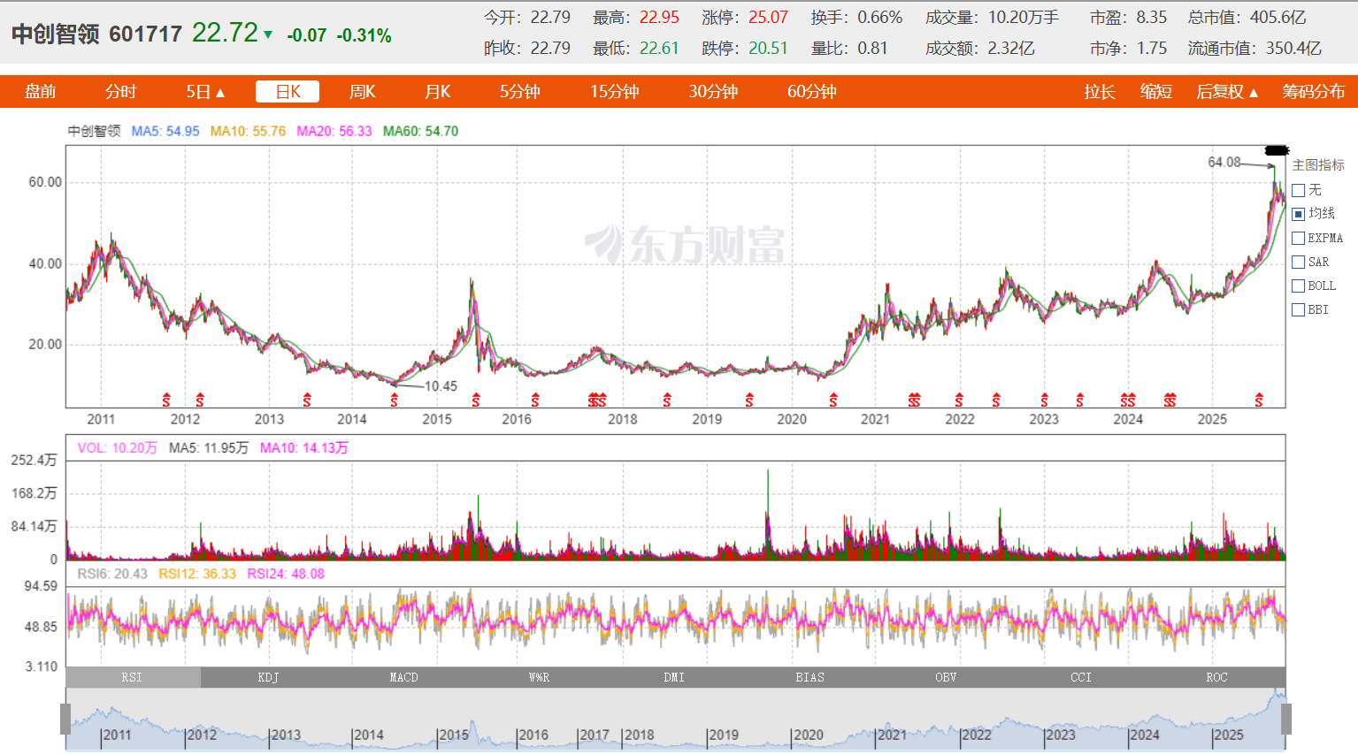
Task: Click the red marker near 2019
Action: click(x=749, y=400)
